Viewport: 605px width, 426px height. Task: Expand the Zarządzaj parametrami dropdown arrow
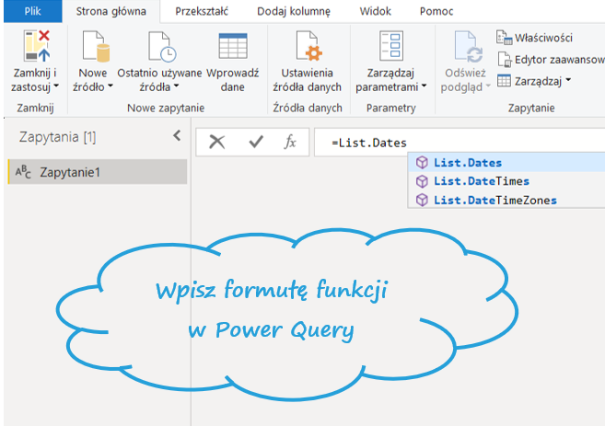[x=424, y=87]
